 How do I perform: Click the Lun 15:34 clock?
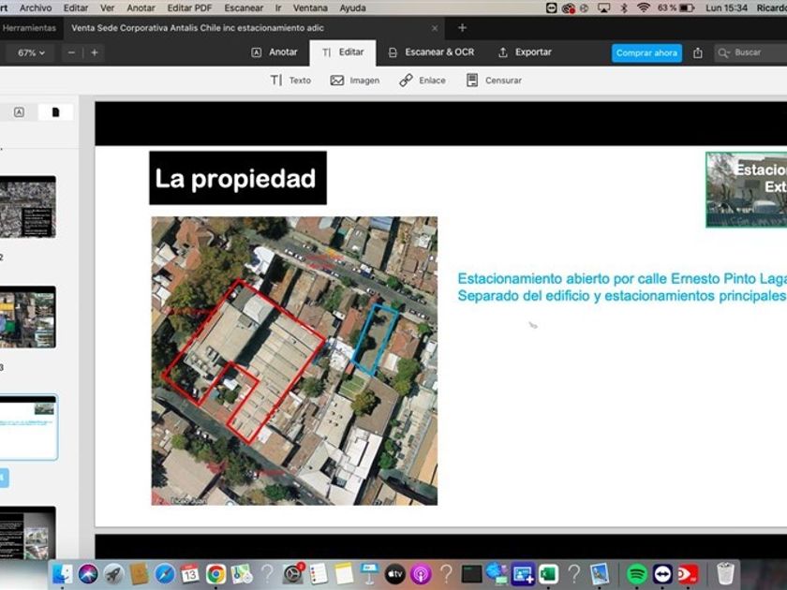click(x=726, y=8)
